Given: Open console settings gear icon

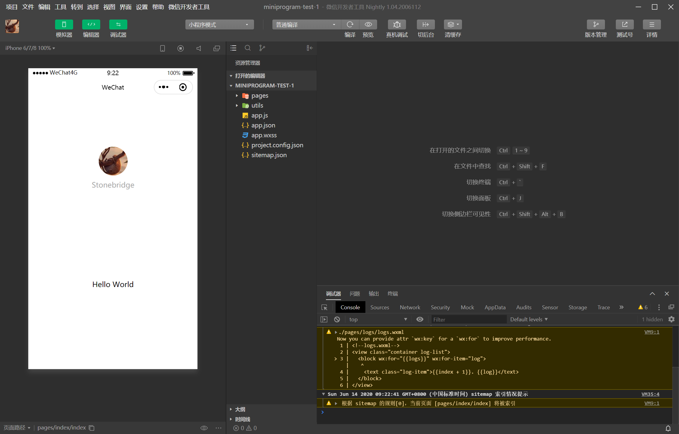Looking at the screenshot, I should click(671, 319).
